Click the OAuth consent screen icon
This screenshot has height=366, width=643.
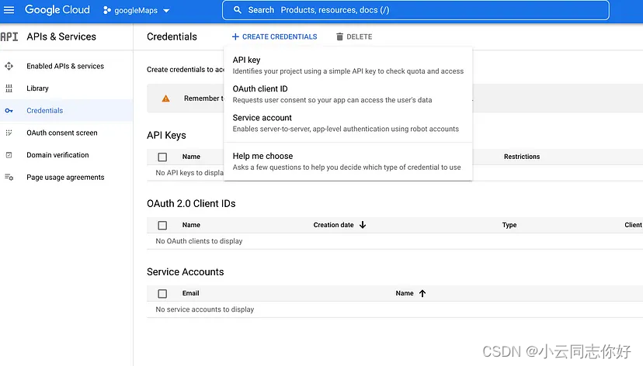[x=9, y=133]
